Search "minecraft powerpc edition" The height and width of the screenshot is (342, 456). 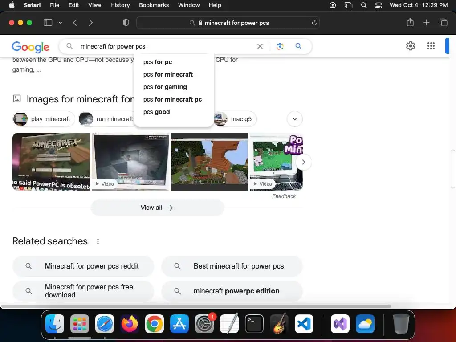tap(232, 291)
